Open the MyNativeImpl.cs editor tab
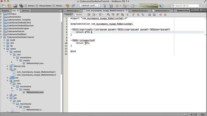The width and height of the screenshot is (207, 116). pos(162,11)
